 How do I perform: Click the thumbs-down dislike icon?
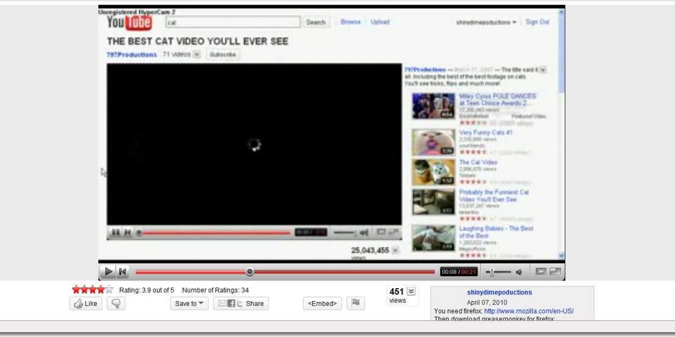[x=116, y=303]
